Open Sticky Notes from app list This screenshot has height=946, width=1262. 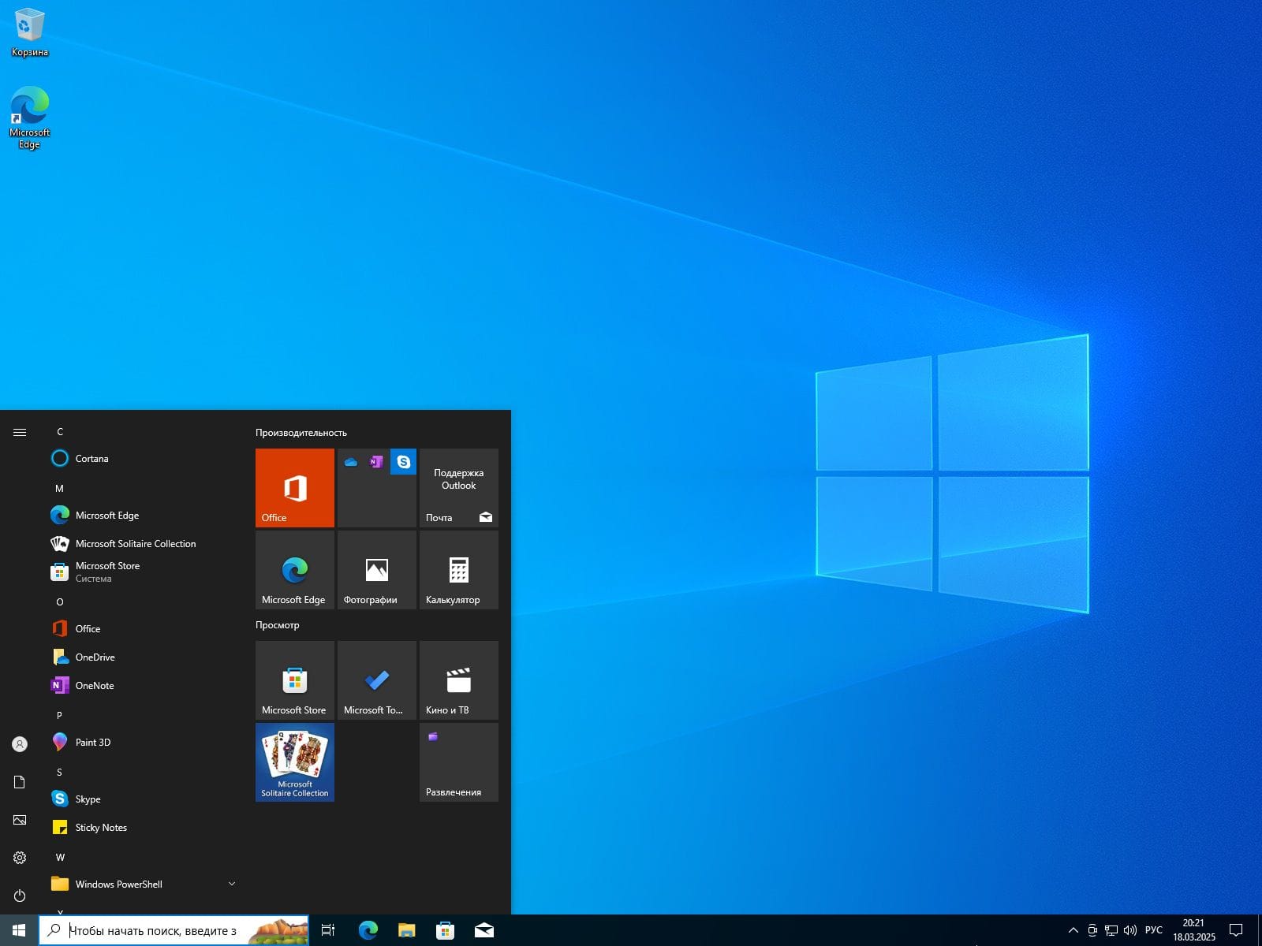(100, 827)
